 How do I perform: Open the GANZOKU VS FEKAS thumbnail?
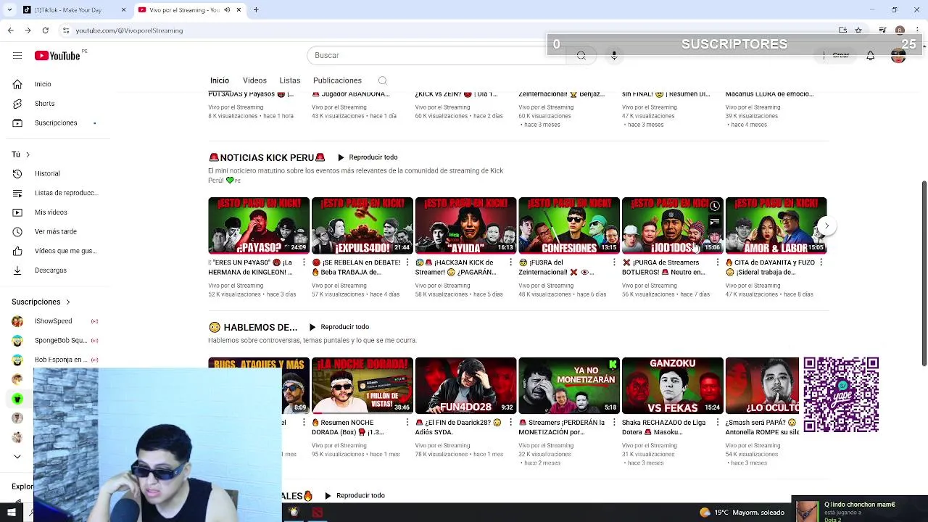coord(673,386)
